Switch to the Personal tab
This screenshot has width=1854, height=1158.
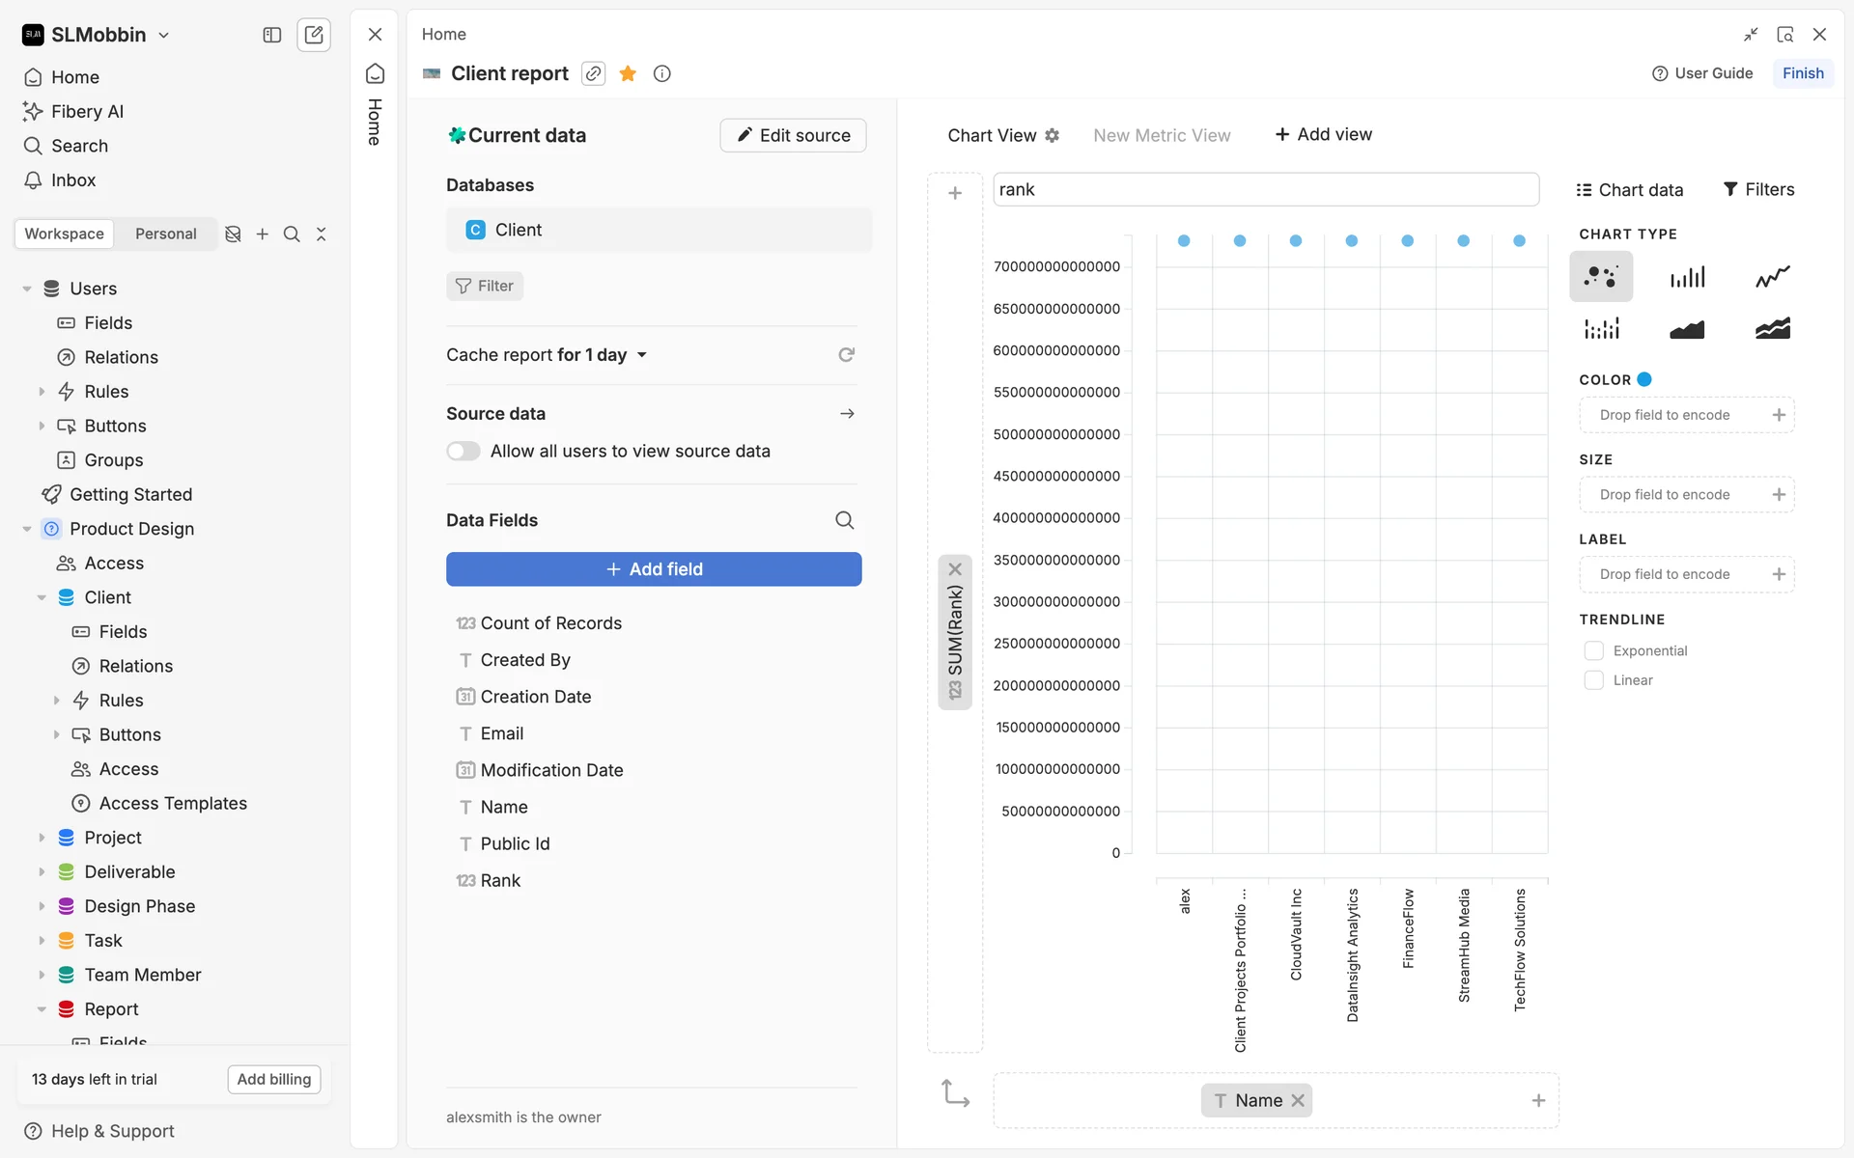(x=165, y=234)
